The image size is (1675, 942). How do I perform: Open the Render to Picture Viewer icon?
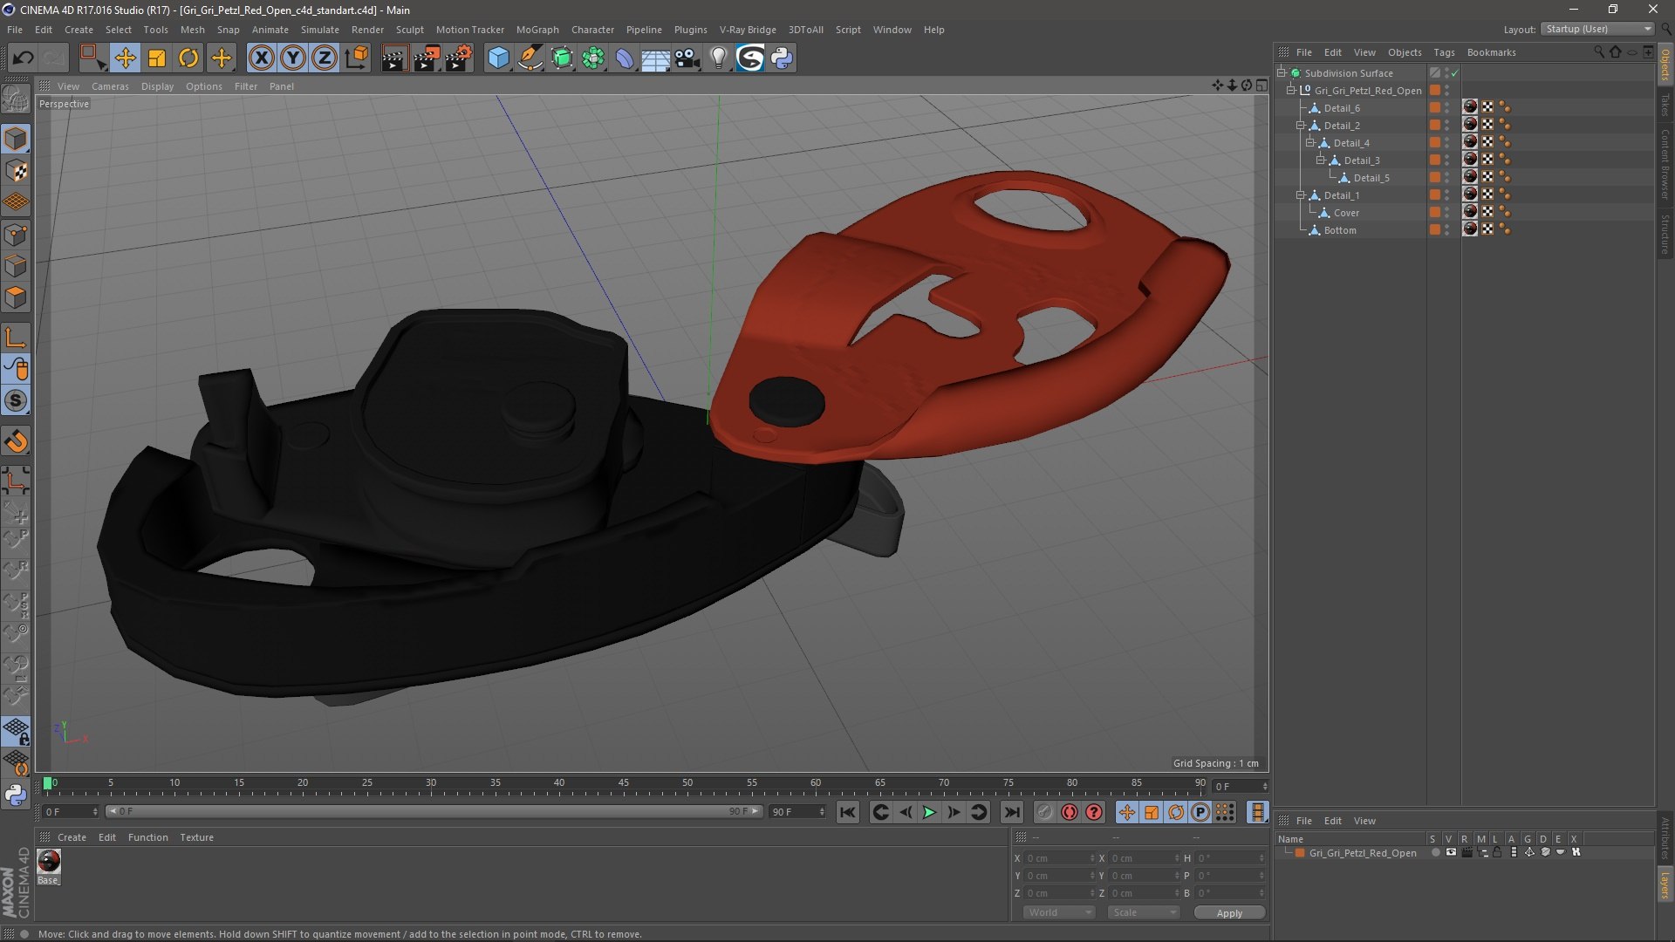click(427, 58)
